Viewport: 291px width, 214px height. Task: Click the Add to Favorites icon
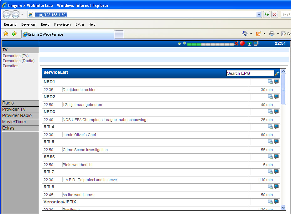tap(14, 33)
